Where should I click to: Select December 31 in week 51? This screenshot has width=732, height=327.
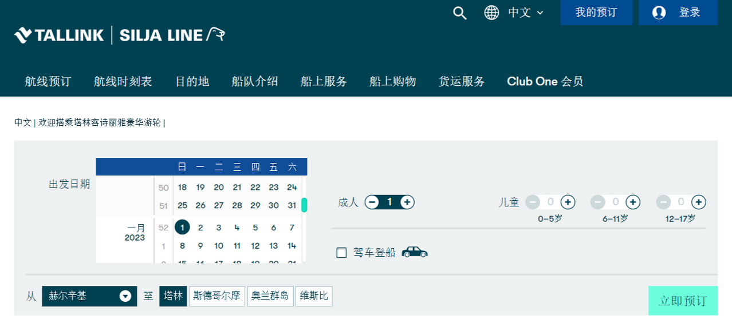[292, 205]
